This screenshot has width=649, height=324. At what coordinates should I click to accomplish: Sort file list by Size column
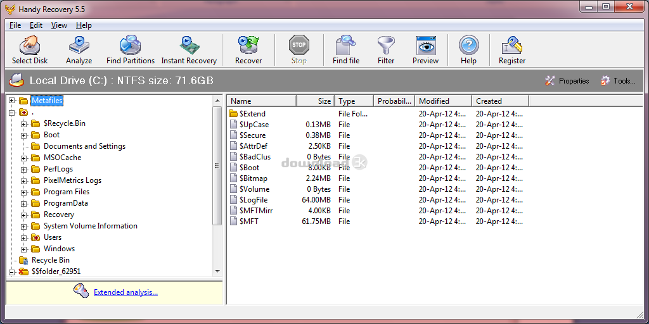point(315,101)
